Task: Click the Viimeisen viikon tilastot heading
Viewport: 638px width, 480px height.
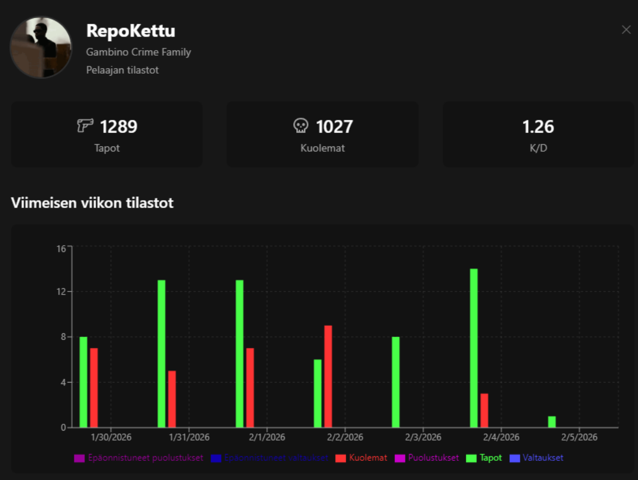Action: click(91, 203)
